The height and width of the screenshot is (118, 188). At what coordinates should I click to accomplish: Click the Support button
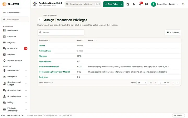coord(179,115)
